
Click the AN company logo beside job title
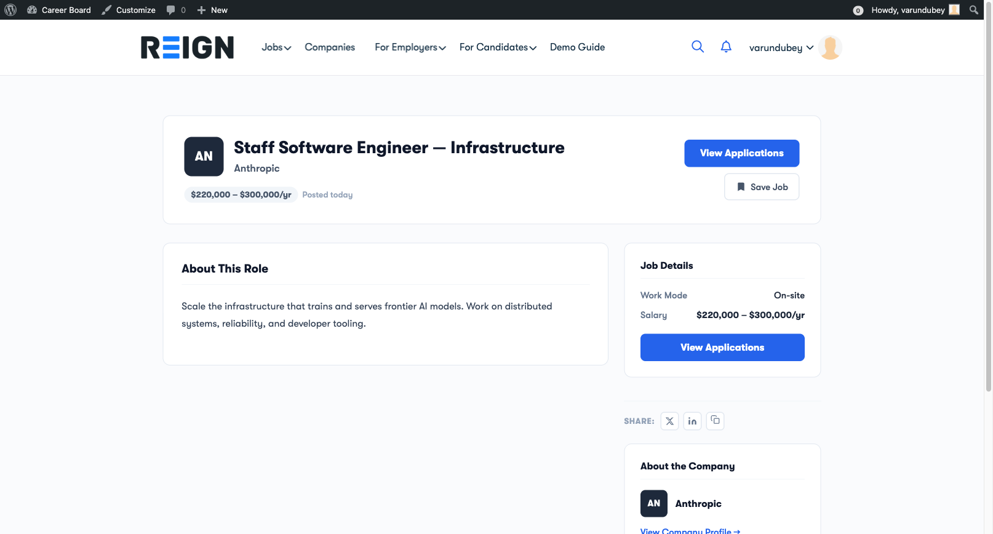tap(204, 156)
